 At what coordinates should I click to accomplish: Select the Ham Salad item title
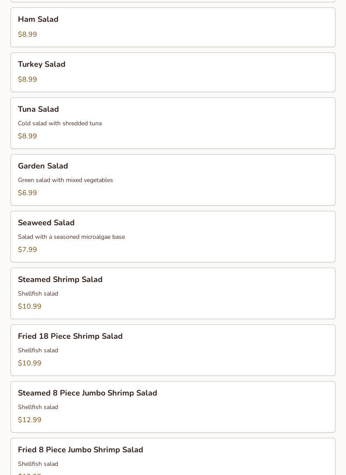pos(38,19)
